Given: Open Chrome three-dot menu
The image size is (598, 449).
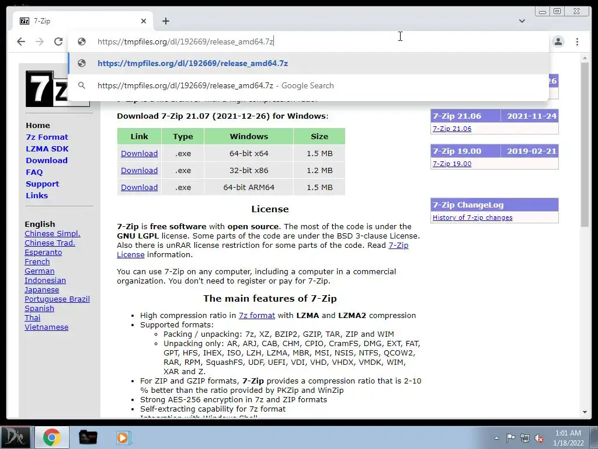Looking at the screenshot, I should (x=578, y=42).
